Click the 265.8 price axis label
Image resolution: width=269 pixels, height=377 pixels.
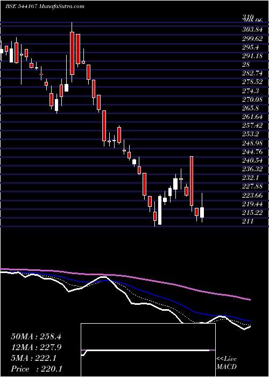tap(251, 108)
